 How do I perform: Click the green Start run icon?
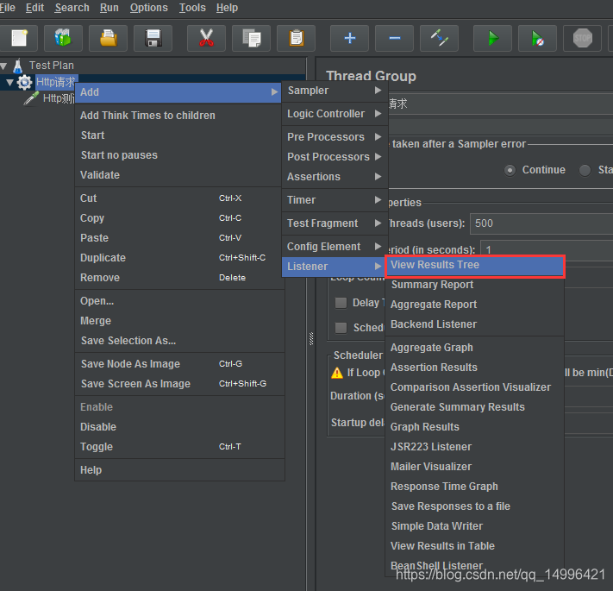pyautogui.click(x=492, y=38)
